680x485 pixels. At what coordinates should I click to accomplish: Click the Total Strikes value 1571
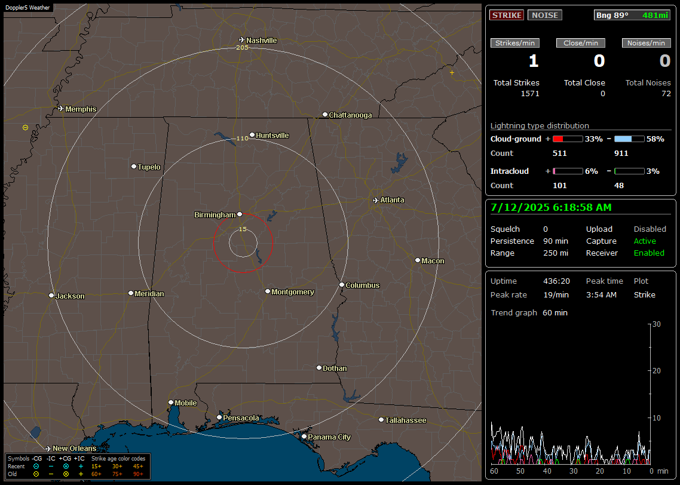click(530, 94)
